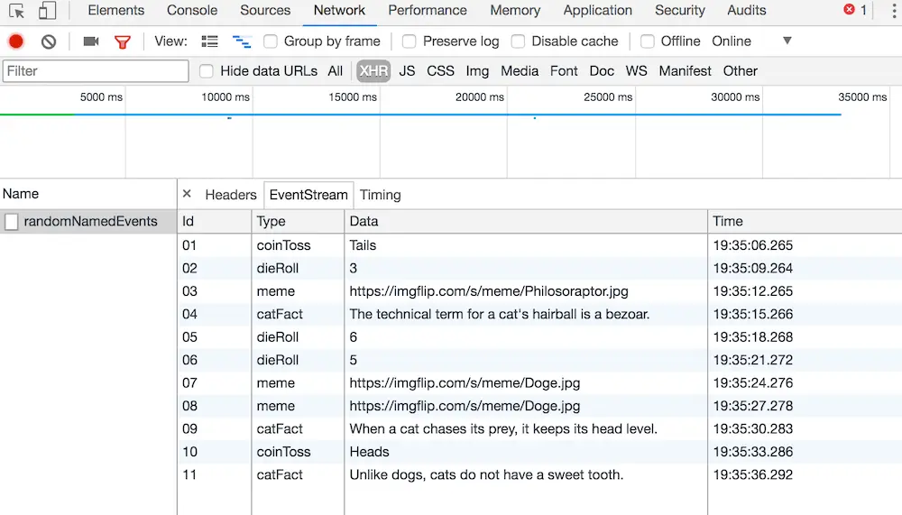Screen dimensions: 902x515
Task: Click the 19:35:09.264 timestamp cell
Action: point(752,268)
